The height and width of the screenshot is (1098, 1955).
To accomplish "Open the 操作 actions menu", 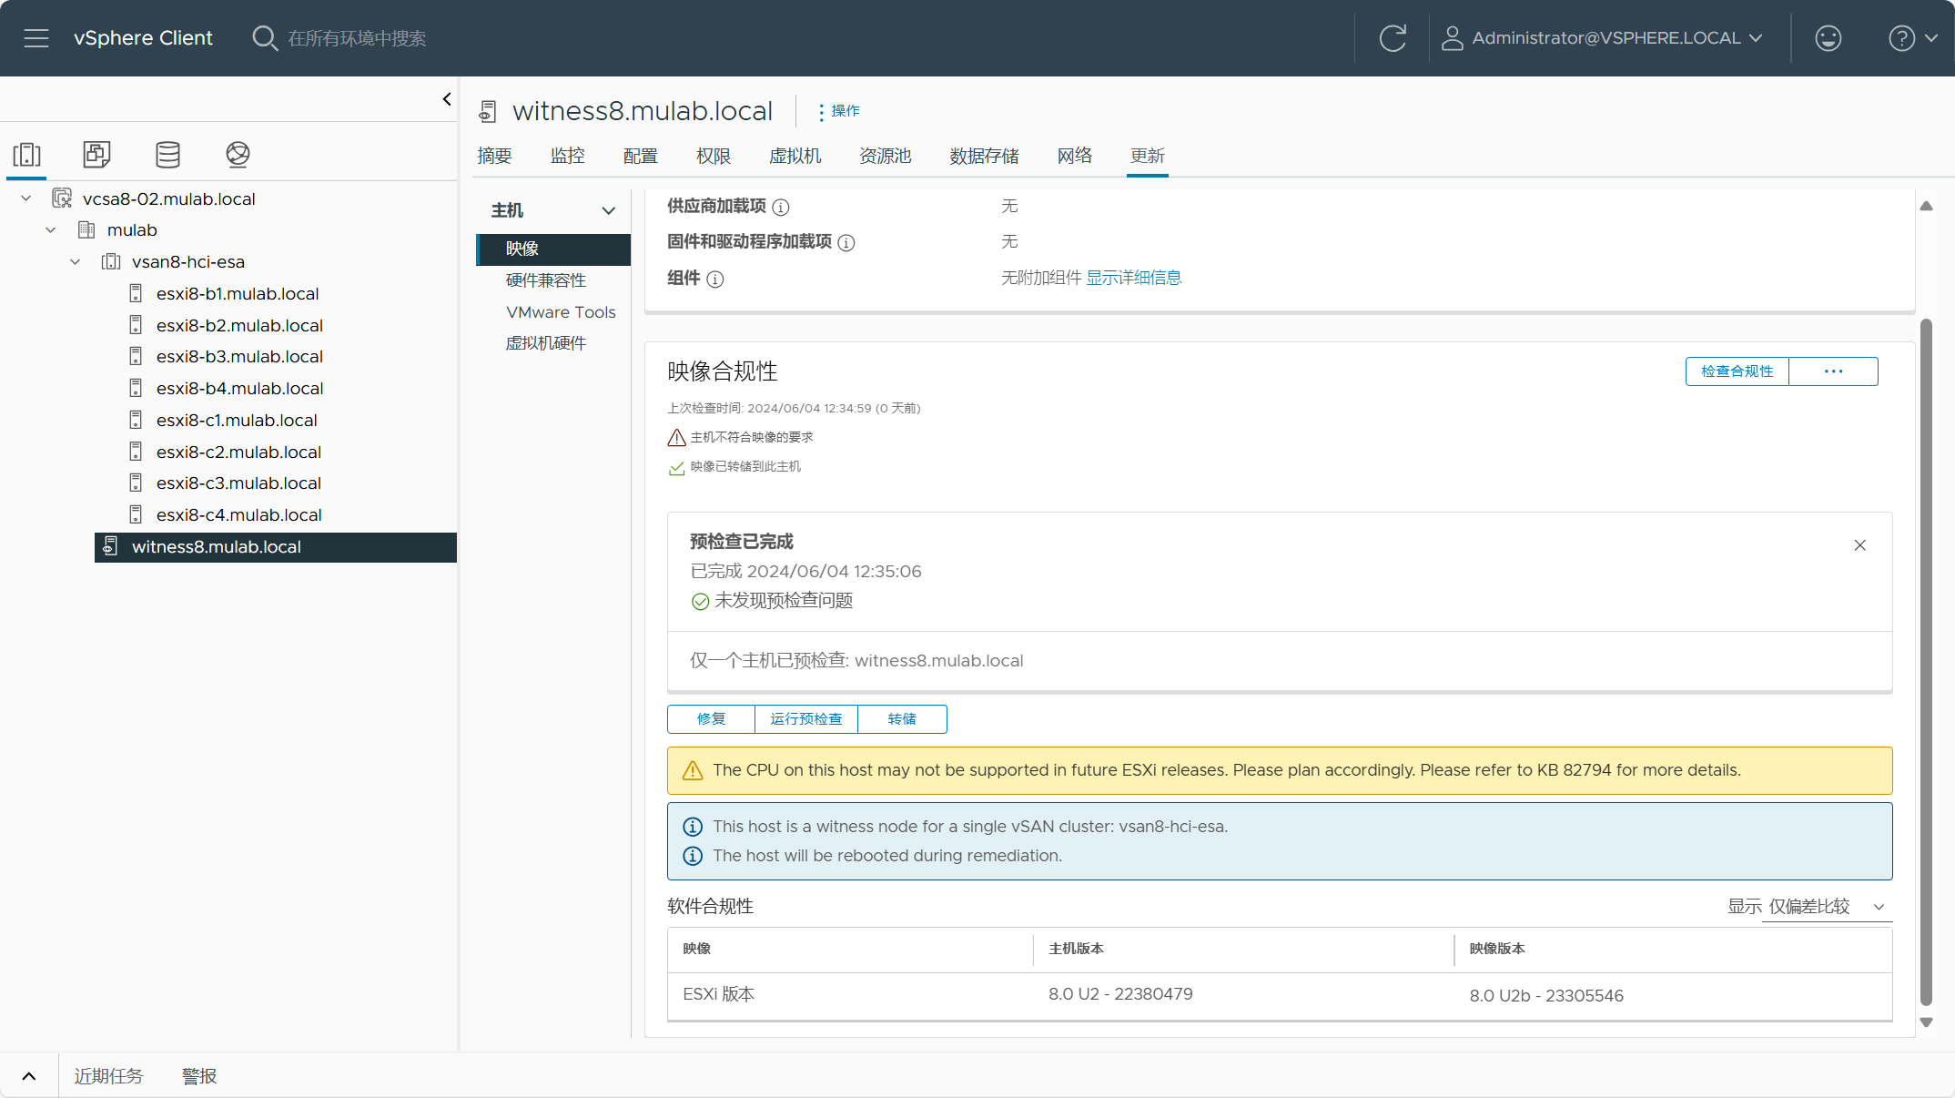I will click(x=838, y=111).
